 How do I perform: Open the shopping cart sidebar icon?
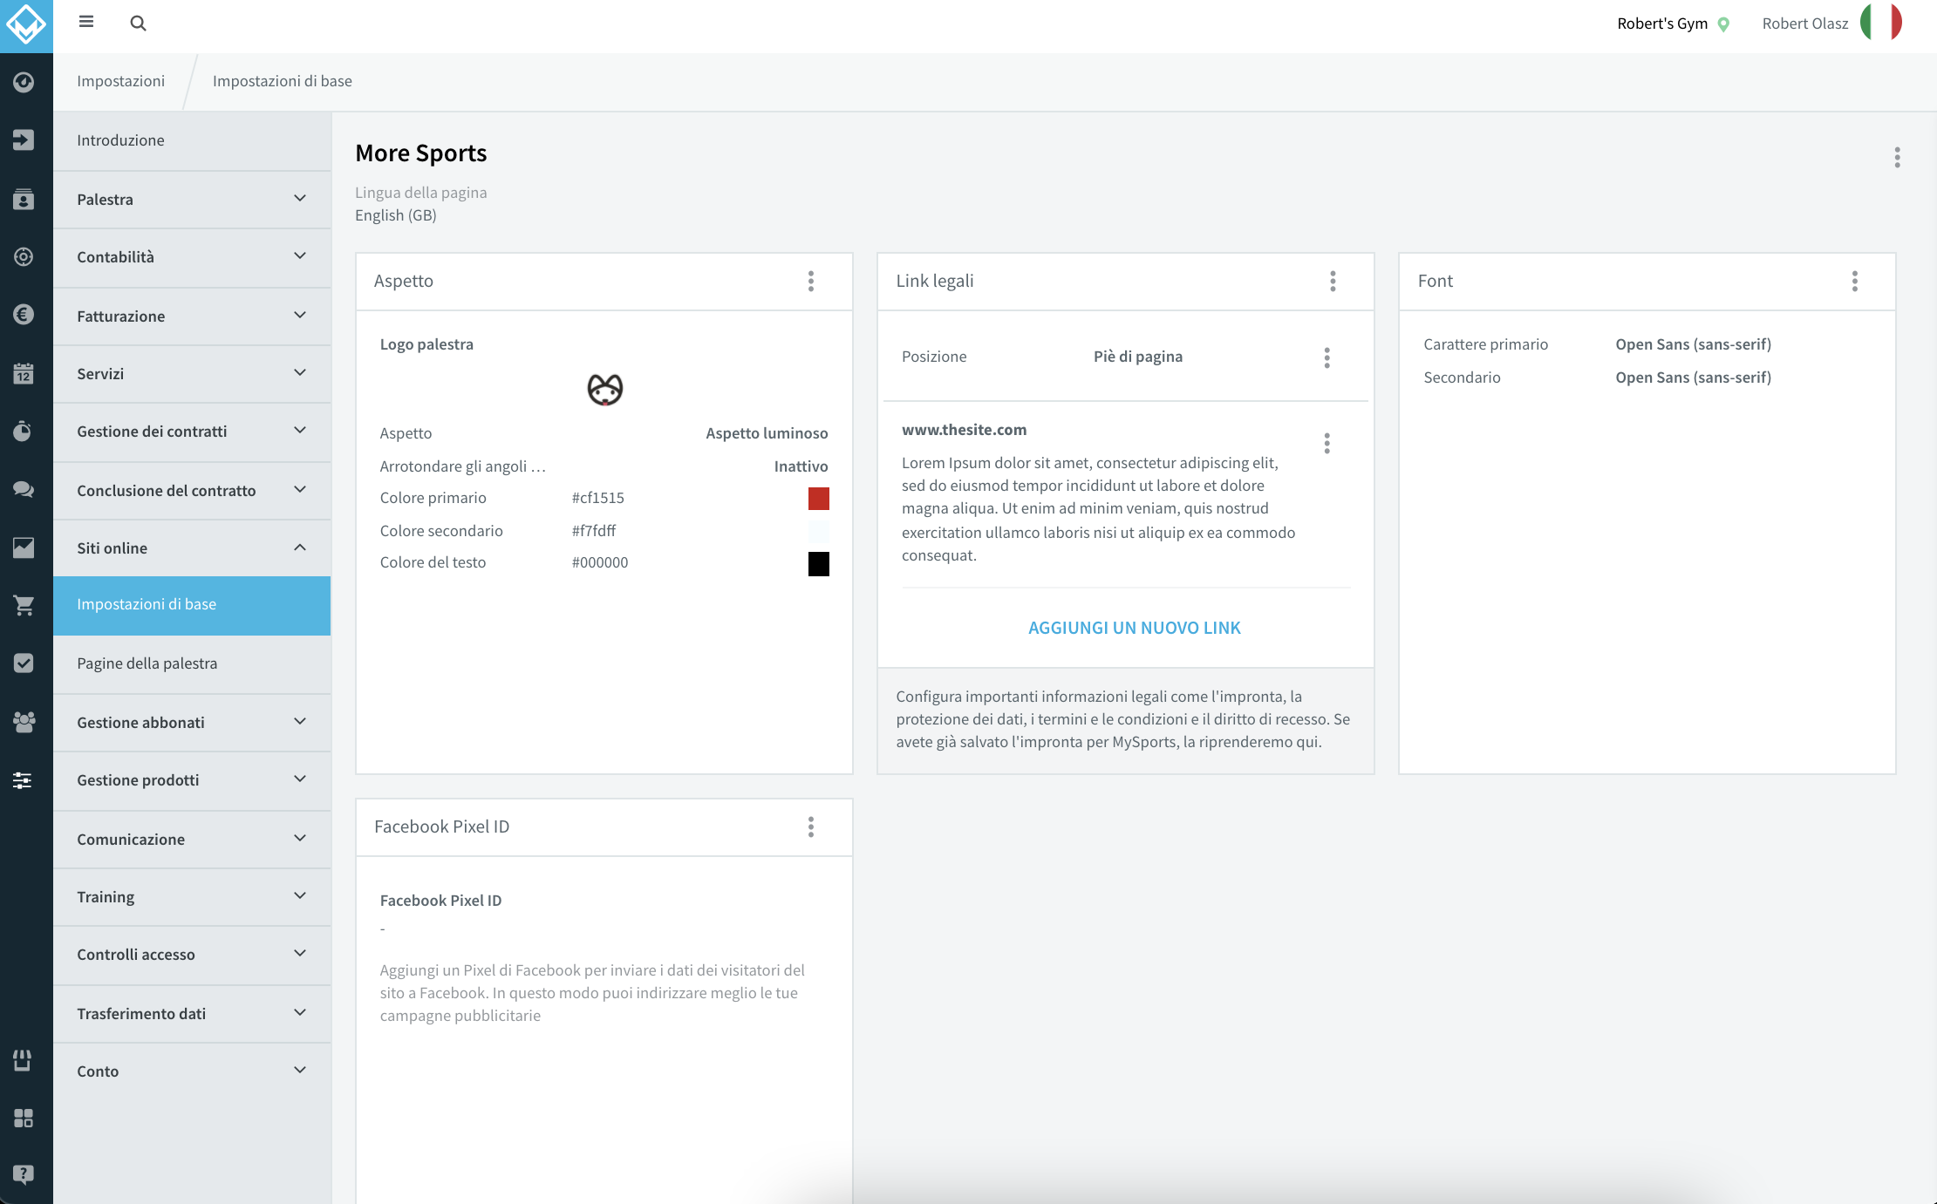tap(24, 605)
